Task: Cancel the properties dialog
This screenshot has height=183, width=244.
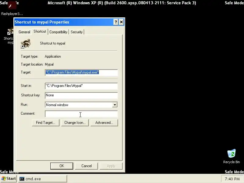Action: [x=86, y=166]
